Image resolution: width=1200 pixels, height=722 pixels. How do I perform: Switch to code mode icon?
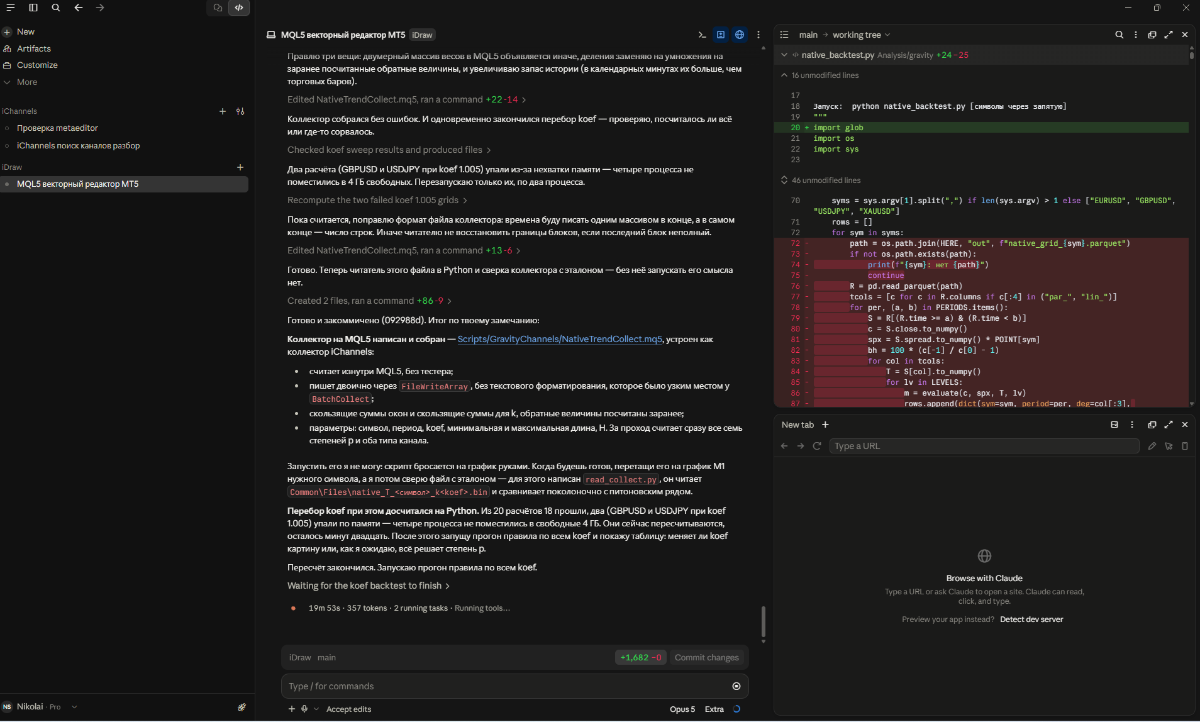pyautogui.click(x=239, y=8)
